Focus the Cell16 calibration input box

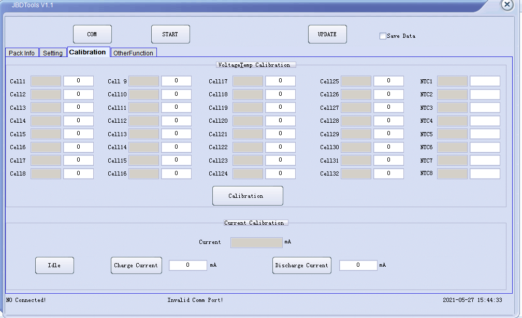pyautogui.click(x=176, y=174)
